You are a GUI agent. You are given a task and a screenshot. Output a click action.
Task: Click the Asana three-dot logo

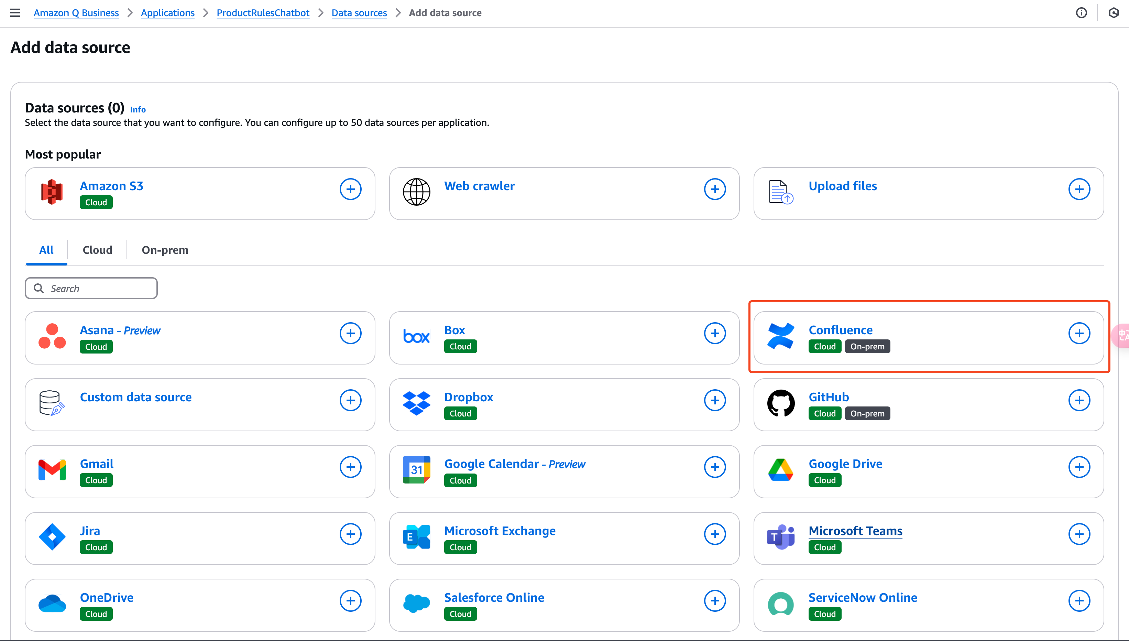52,336
